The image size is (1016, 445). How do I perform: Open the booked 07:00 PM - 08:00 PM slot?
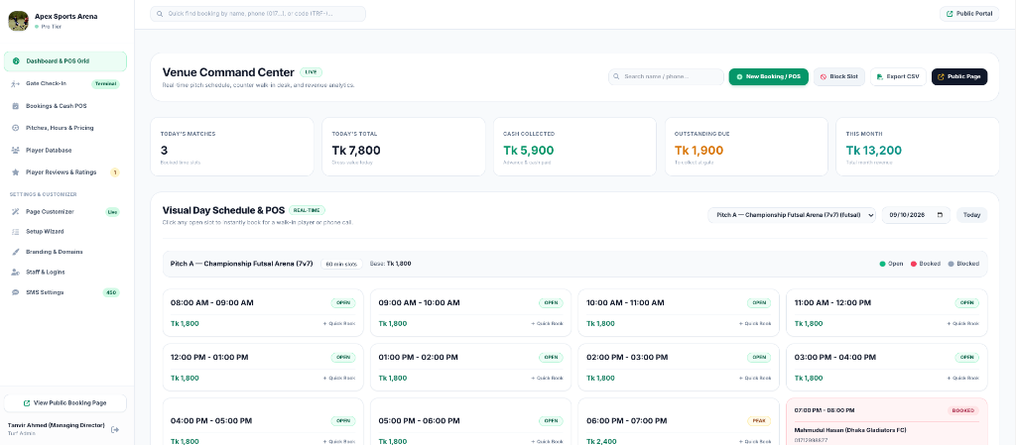click(886, 421)
